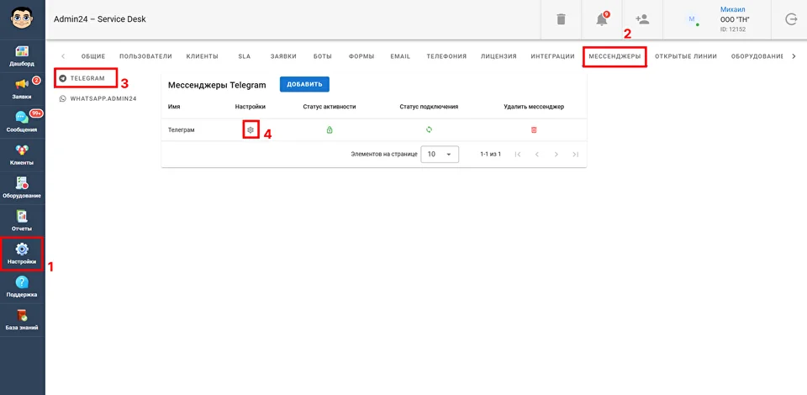Screen dimensions: 807x395
Task: Switch to the Формы tab
Action: [x=361, y=56]
